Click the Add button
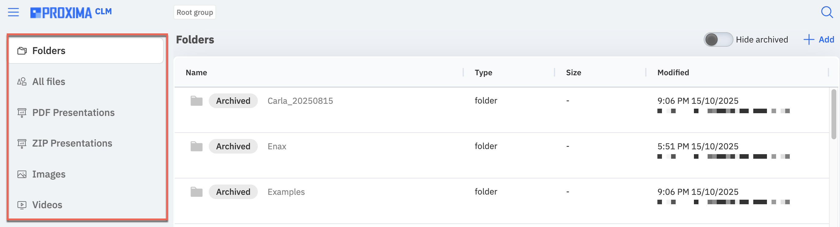 pyautogui.click(x=818, y=40)
